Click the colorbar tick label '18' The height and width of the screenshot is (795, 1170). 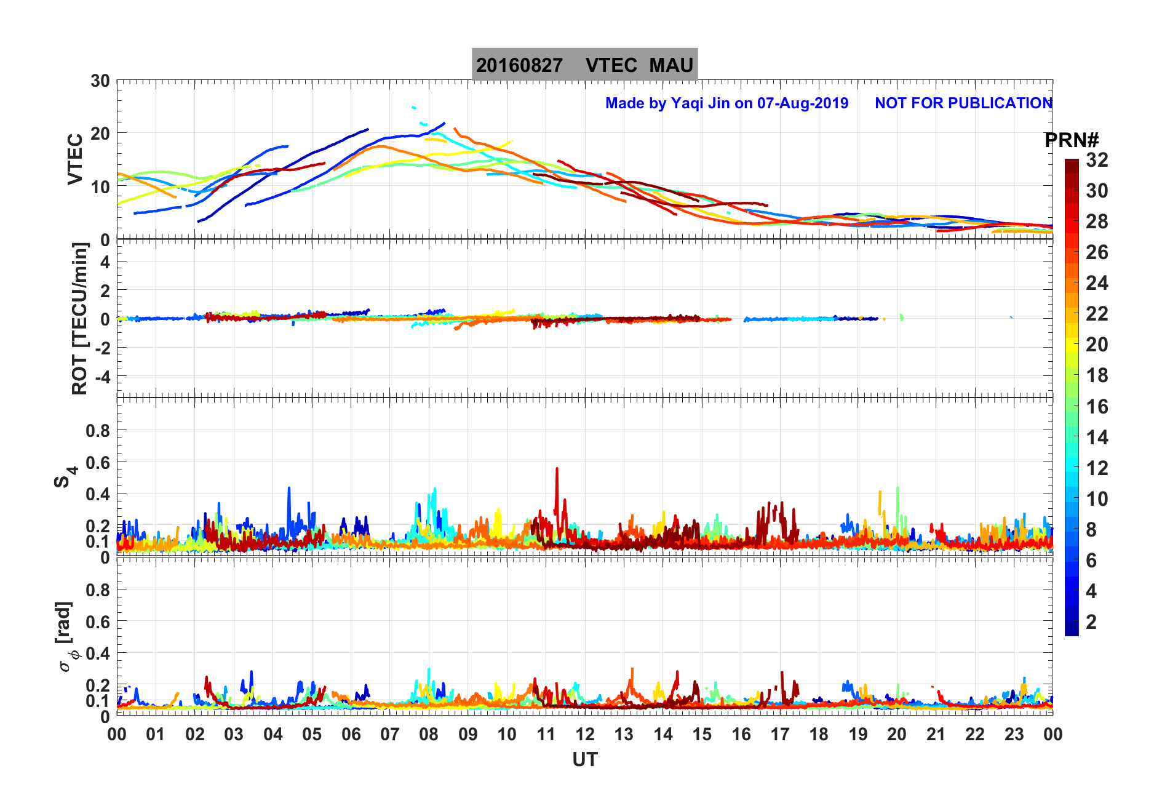pos(1097,375)
